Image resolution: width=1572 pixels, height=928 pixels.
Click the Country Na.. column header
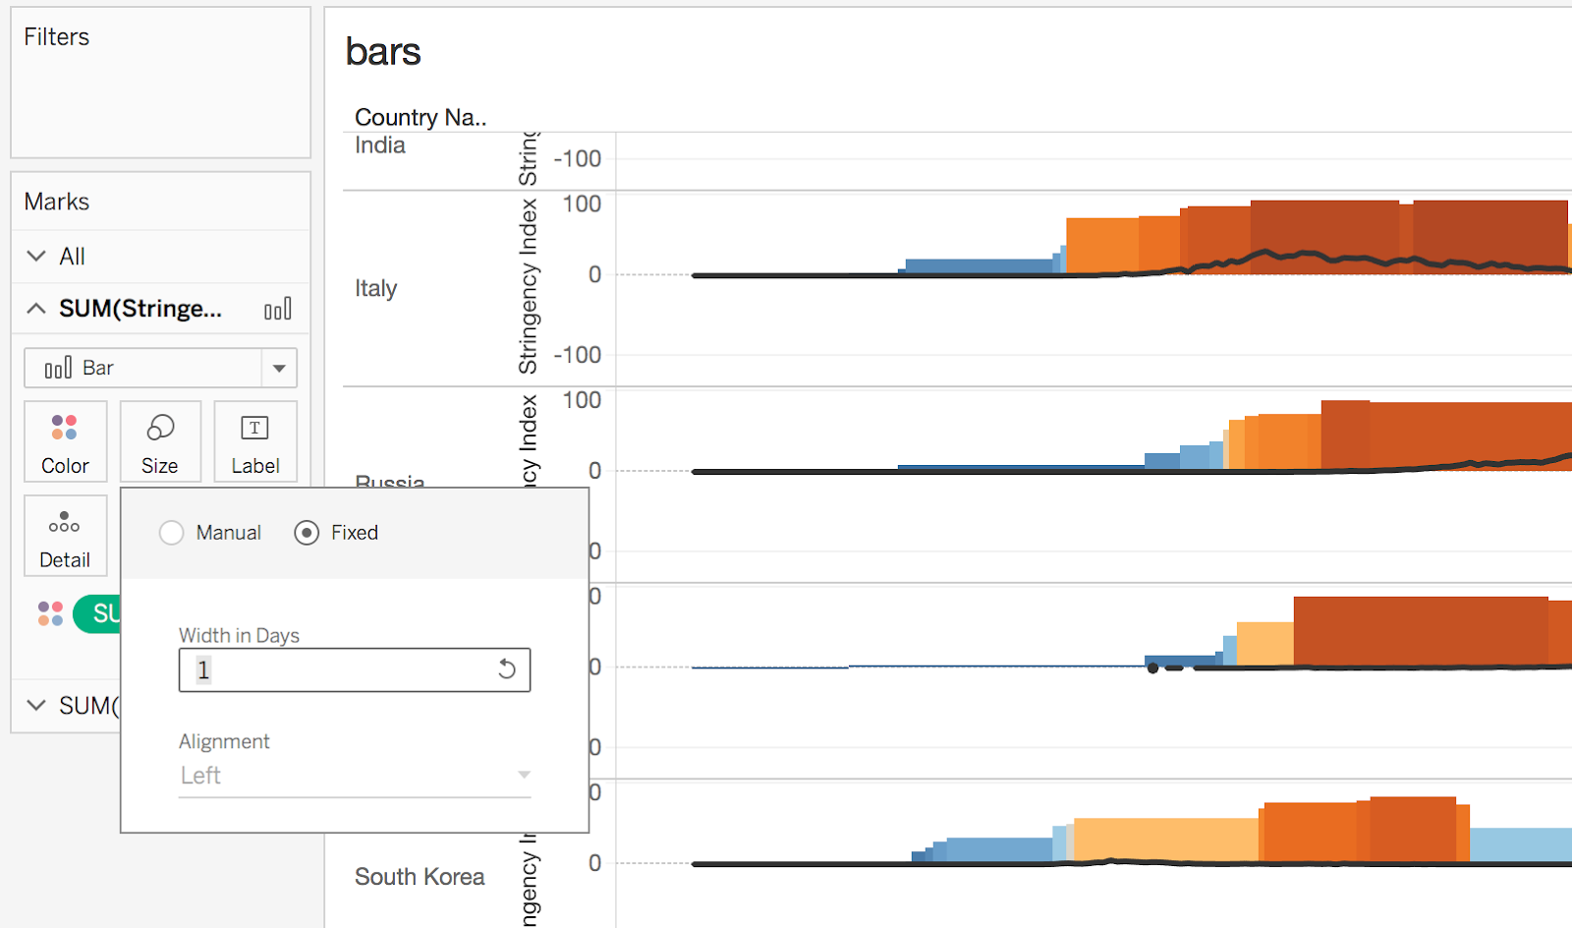[421, 118]
